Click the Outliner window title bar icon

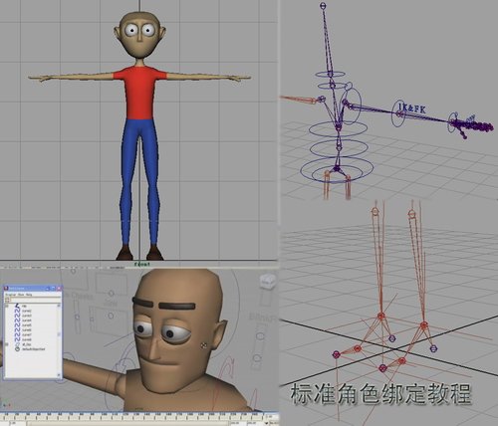pyautogui.click(x=6, y=289)
